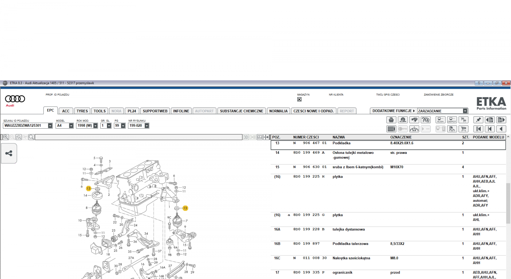
Task: Click the 3D view button
Action: (x=246, y=137)
